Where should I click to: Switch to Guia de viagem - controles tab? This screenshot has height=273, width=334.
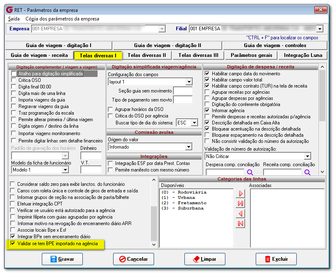(275, 45)
